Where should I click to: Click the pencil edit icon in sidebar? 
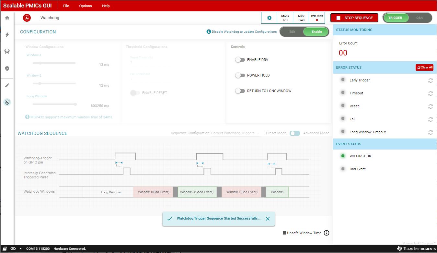point(7,85)
